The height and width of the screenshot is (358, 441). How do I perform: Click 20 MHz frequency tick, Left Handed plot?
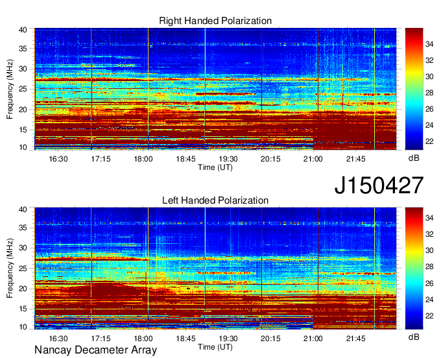coord(23,289)
